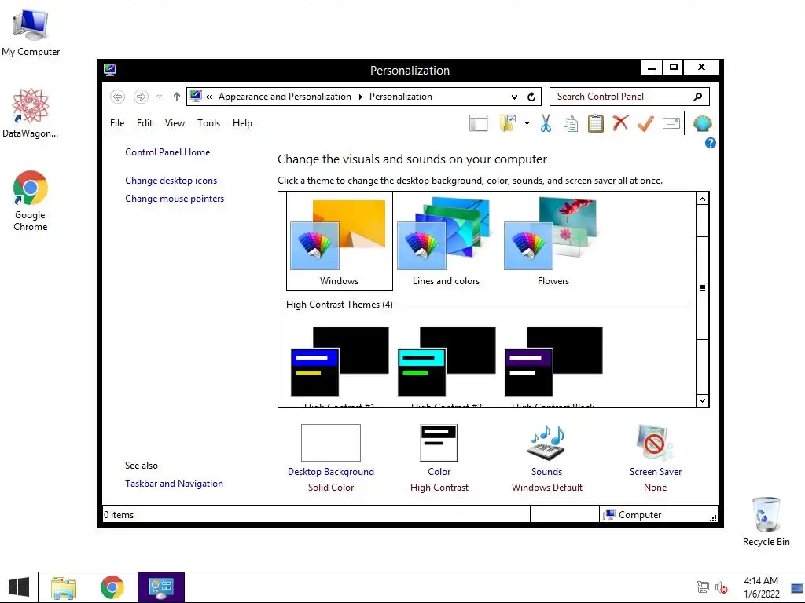Image resolution: width=805 pixels, height=603 pixels.
Task: Click the Personalization breadcrumb
Action: tap(401, 97)
